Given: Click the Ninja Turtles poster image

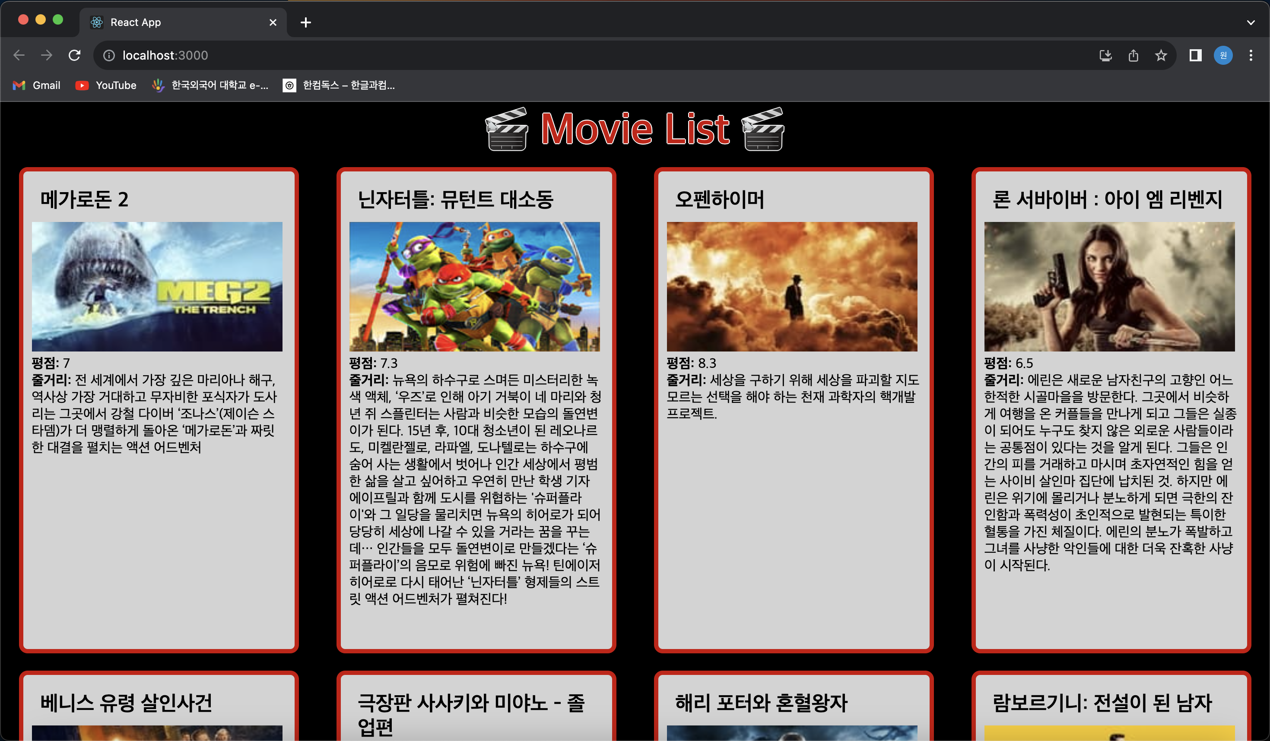Looking at the screenshot, I should [x=475, y=287].
